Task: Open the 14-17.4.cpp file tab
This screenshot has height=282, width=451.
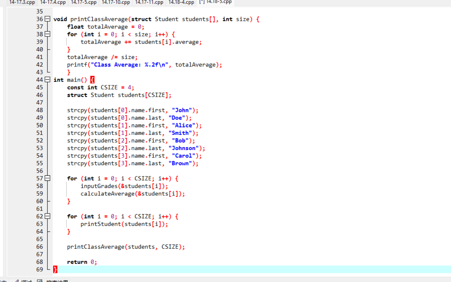Action: tap(53, 2)
